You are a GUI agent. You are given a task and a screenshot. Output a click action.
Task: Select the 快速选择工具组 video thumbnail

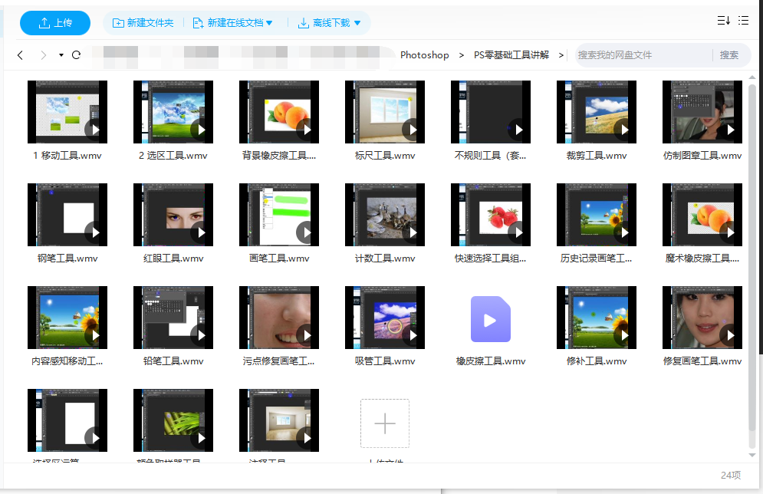pos(491,215)
